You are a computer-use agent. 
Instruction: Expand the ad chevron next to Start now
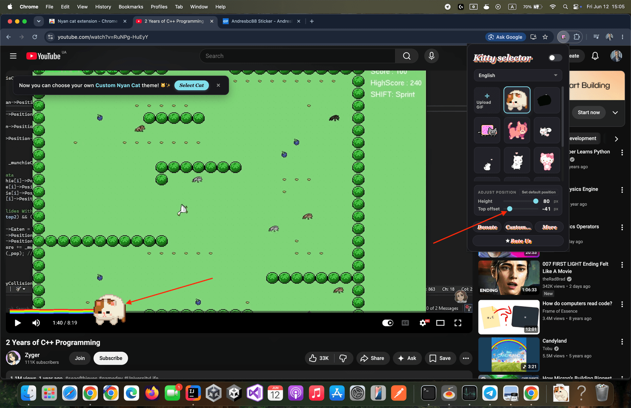point(615,112)
